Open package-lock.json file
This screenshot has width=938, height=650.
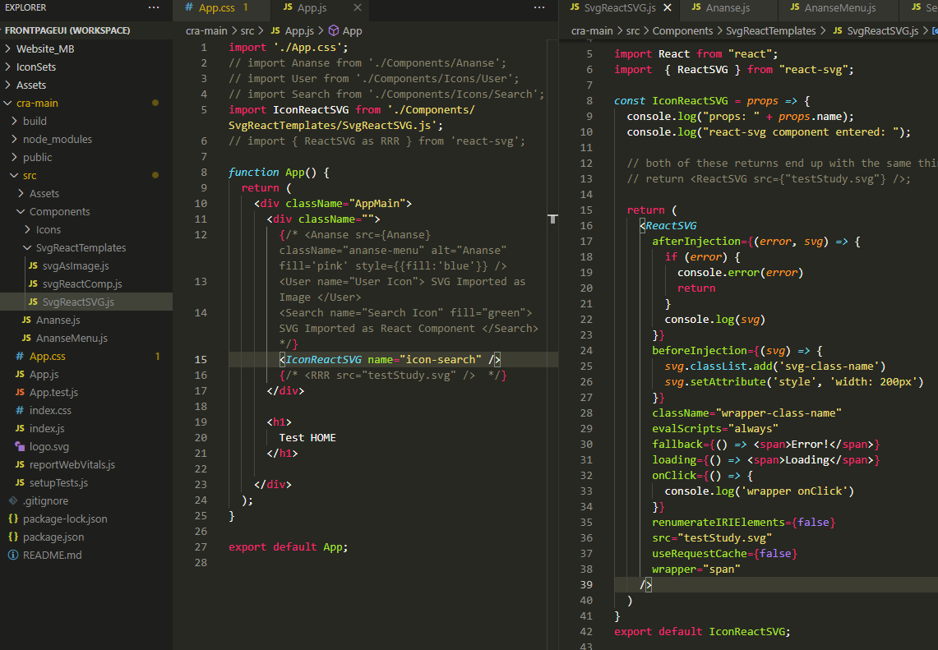86,519
